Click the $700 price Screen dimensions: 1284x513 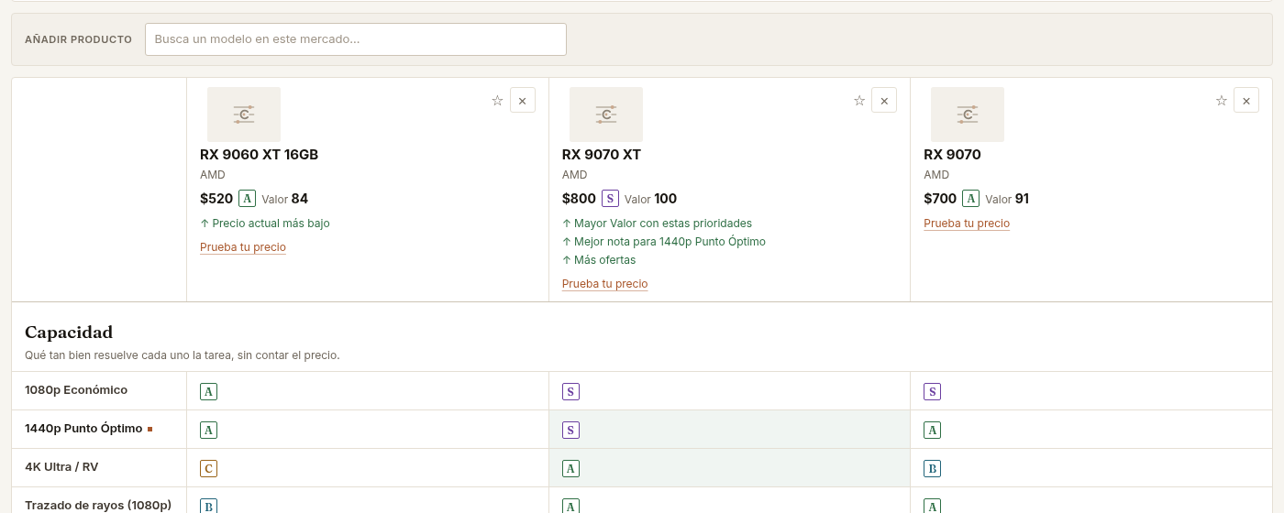point(940,199)
